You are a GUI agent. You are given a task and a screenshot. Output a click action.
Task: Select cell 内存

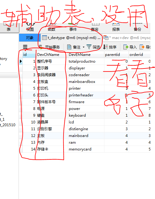[x=52, y=142]
